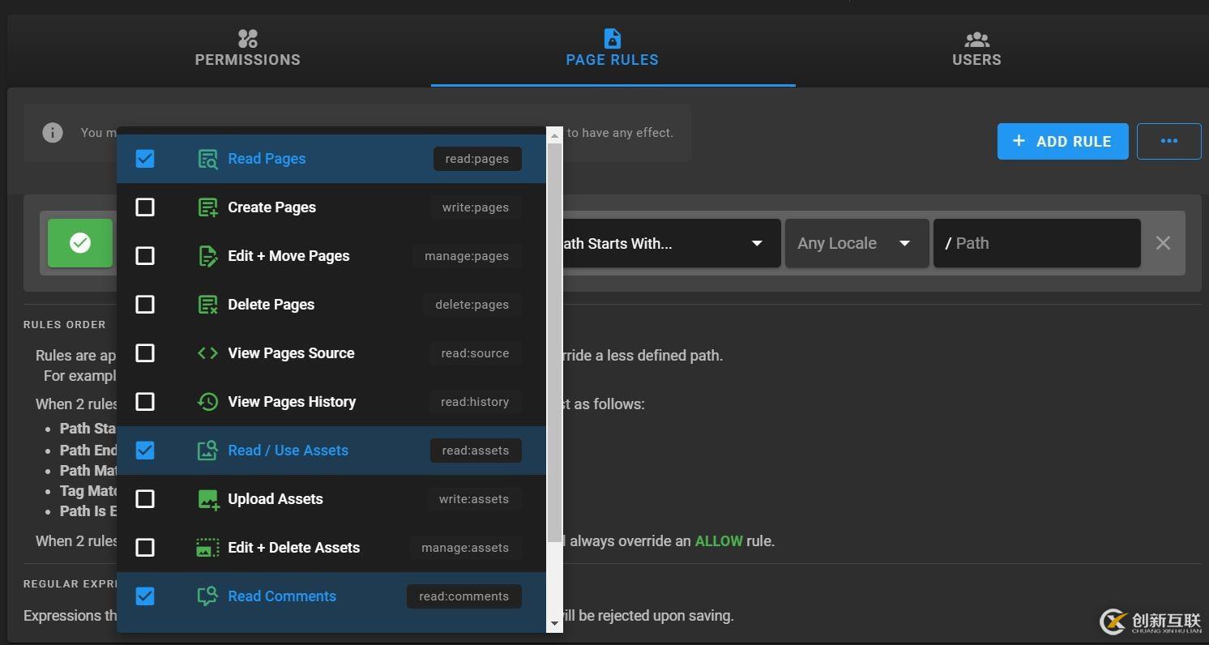The width and height of the screenshot is (1209, 645).
Task: Switch to the Permissions tab
Action: click(x=247, y=49)
